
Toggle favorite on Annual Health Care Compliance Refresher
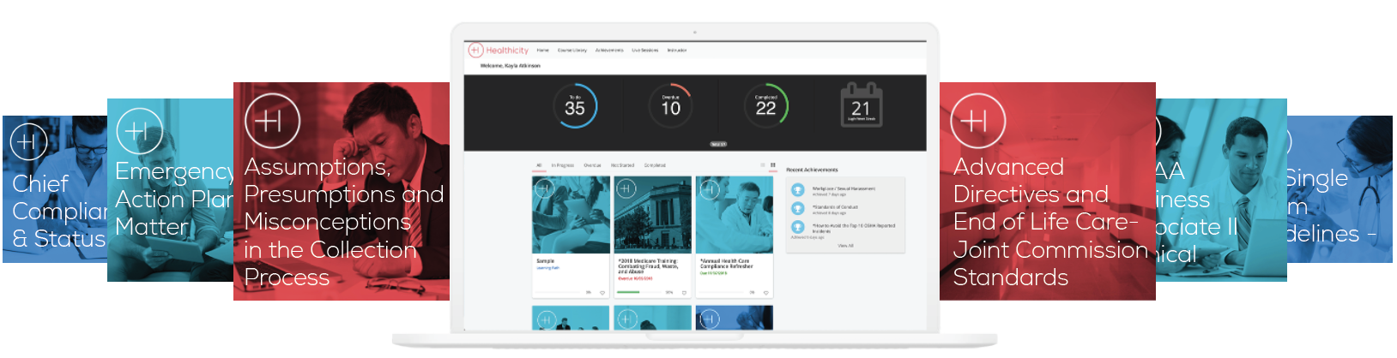(765, 293)
